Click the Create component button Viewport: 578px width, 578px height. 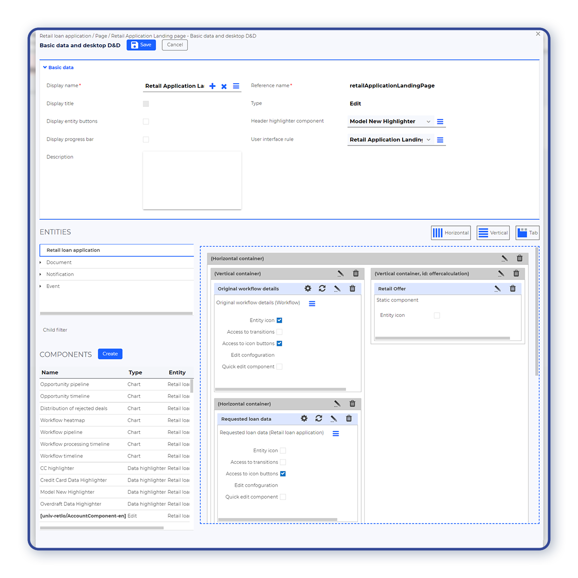coord(110,354)
